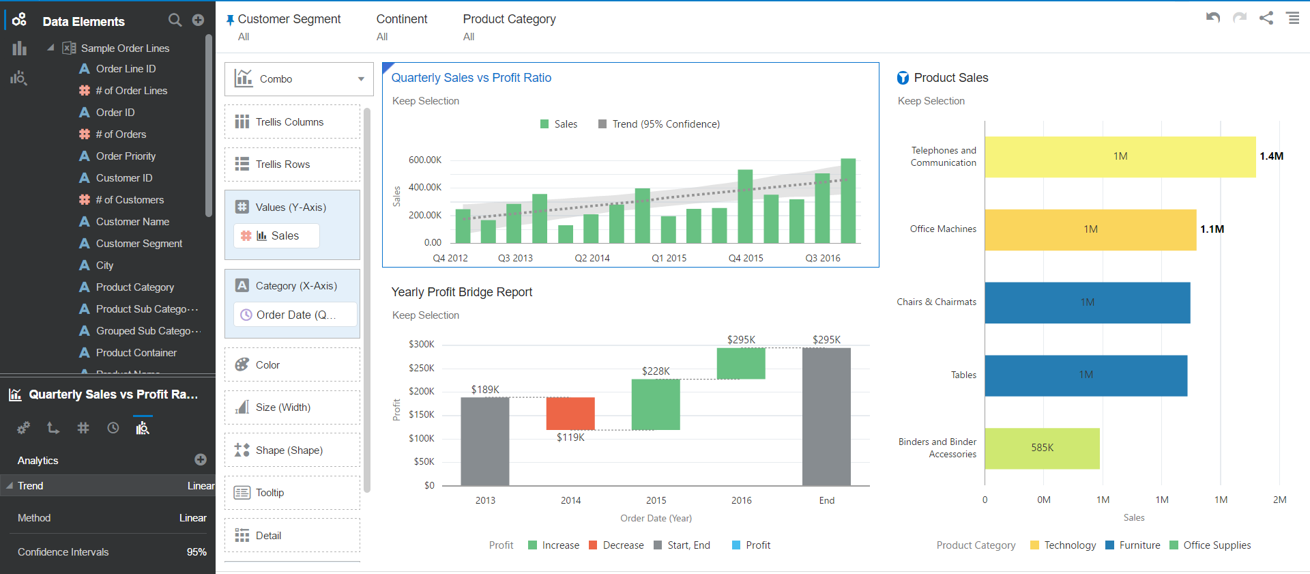Image resolution: width=1310 pixels, height=574 pixels.
Task: Click the Yearly Profit Bridge Report title
Action: point(462,292)
